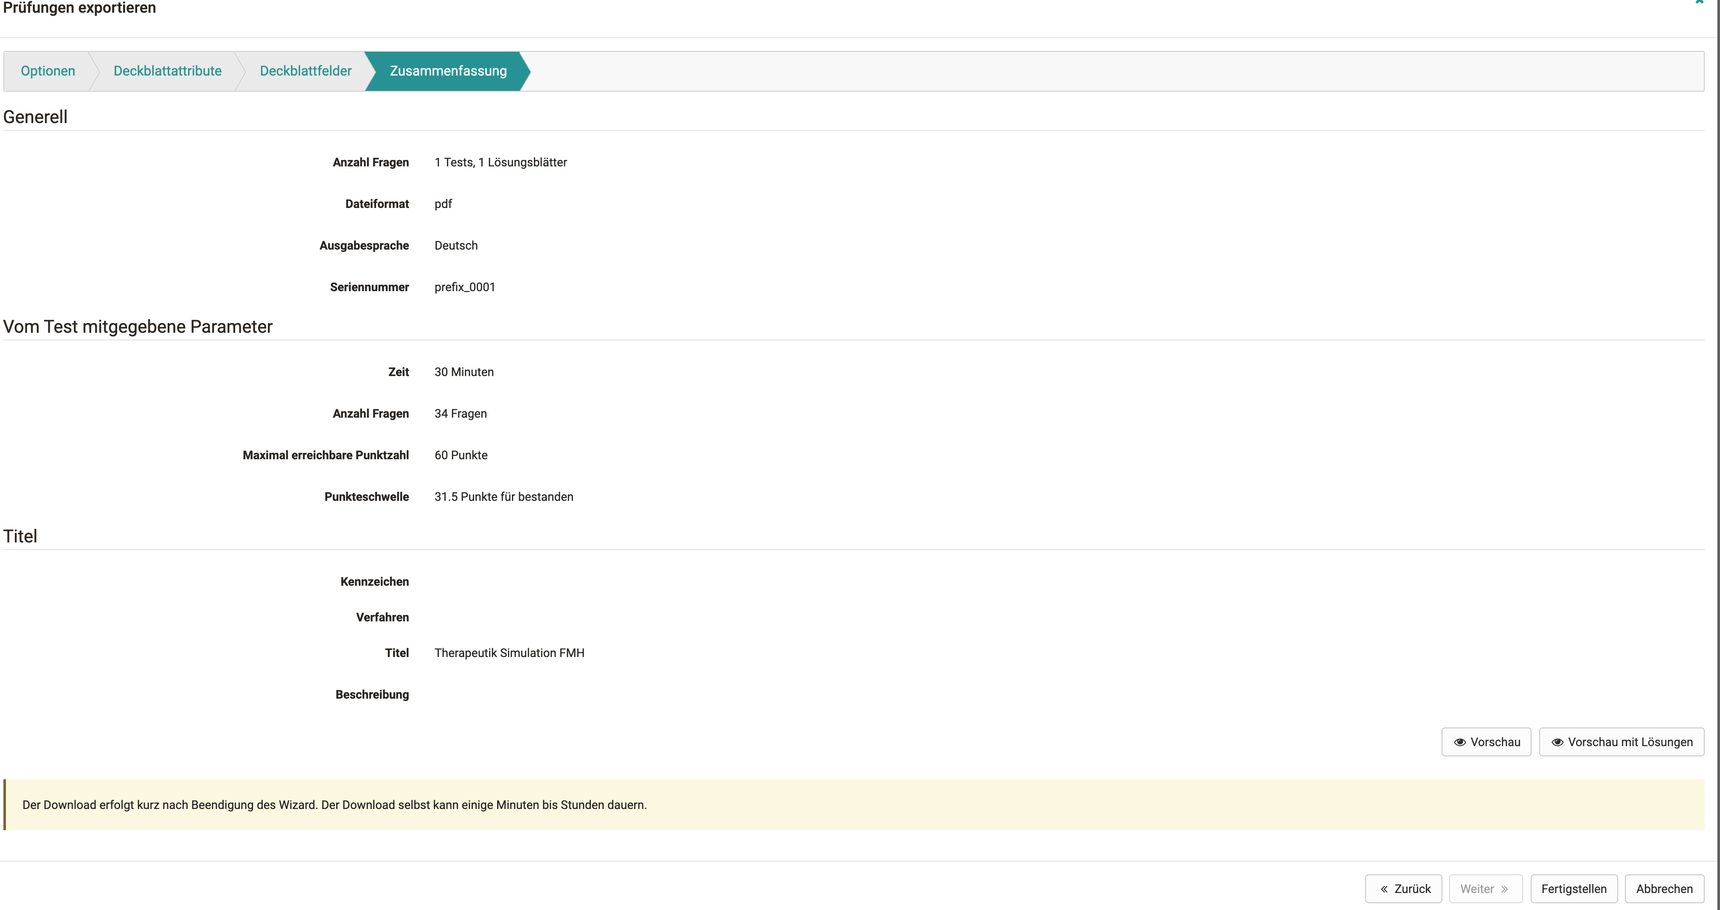
Task: Open preview with solutions
Action: pyautogui.click(x=1622, y=742)
